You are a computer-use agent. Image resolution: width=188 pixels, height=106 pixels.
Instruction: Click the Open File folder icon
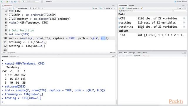(7, 1)
